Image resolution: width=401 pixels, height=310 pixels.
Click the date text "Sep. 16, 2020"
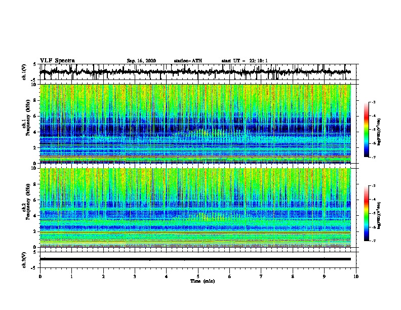(x=141, y=61)
